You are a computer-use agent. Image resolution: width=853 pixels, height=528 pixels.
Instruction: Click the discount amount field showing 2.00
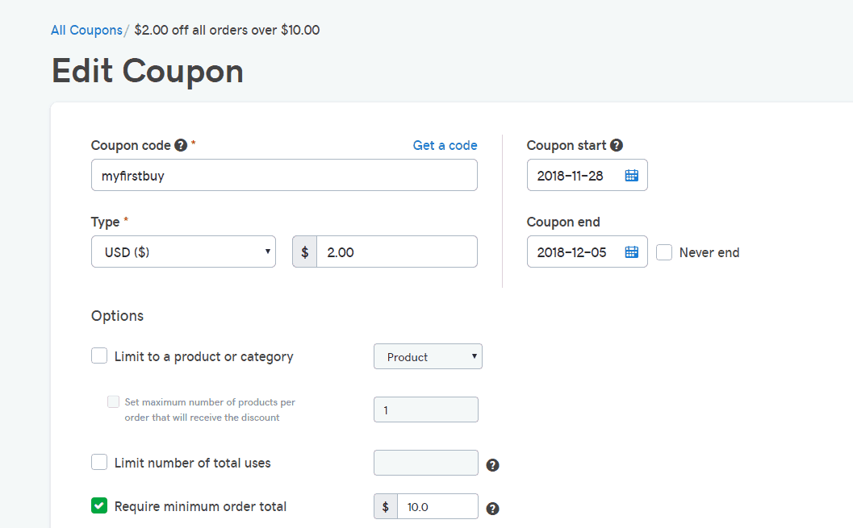397,252
